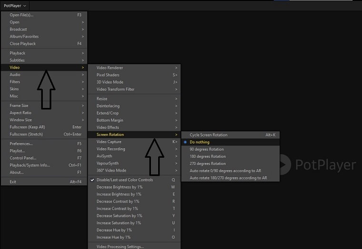Choose Cycle Screen Rotation
362x249 pixels.
[x=231, y=135]
